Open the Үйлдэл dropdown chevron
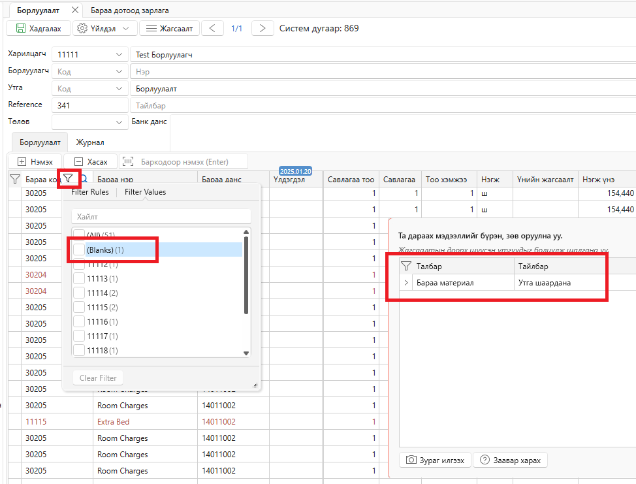Screen dimensions: 636x484 tap(126, 28)
